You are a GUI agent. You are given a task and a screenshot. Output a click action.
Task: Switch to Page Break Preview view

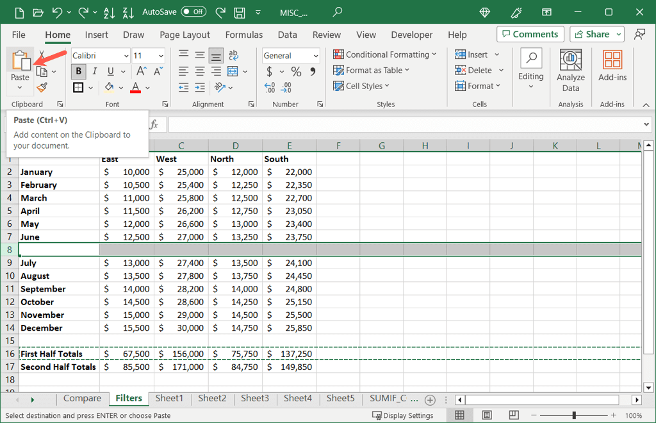tap(513, 415)
